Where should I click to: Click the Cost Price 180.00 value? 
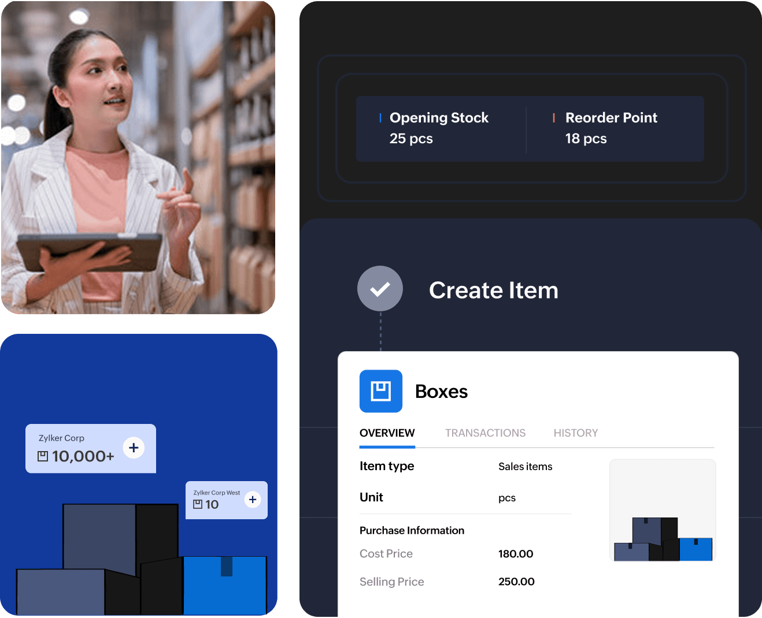click(515, 553)
